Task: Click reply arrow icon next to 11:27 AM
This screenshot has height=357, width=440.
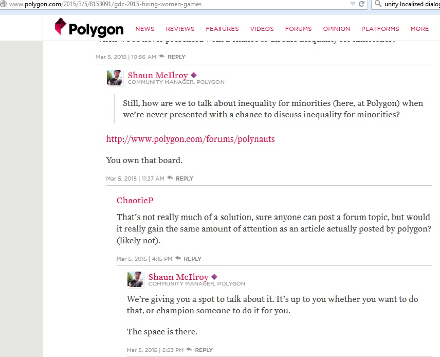Action: [x=170, y=178]
